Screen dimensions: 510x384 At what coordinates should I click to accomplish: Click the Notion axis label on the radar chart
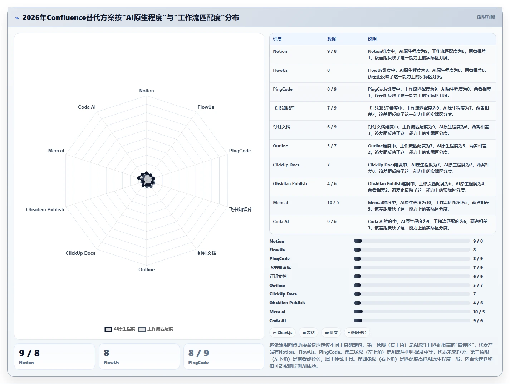pos(147,91)
